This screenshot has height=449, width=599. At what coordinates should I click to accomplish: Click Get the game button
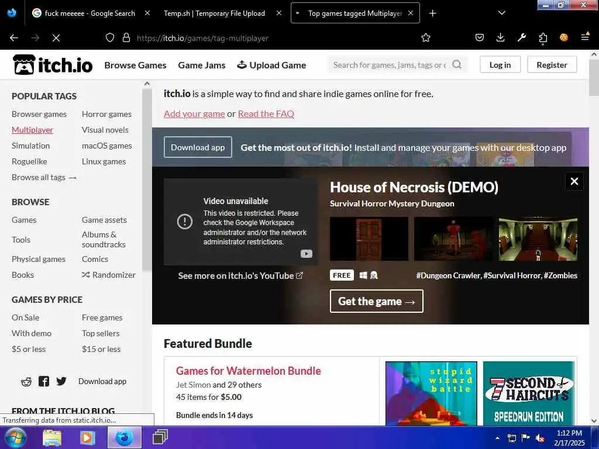pyautogui.click(x=376, y=301)
